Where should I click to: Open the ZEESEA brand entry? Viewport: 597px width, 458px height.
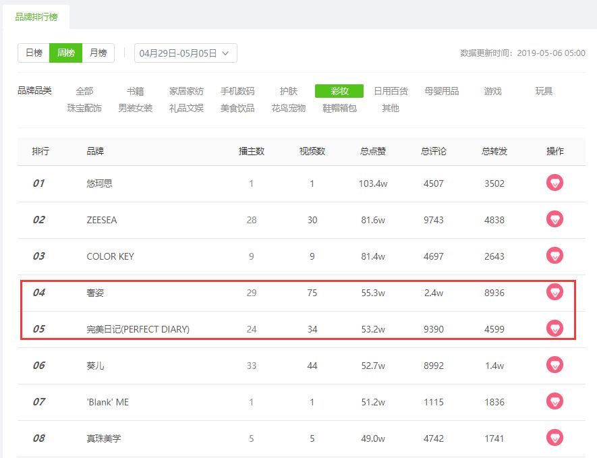pyautogui.click(x=102, y=220)
